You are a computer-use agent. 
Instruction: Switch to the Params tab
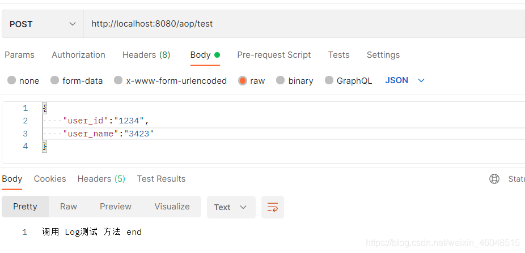pos(20,55)
